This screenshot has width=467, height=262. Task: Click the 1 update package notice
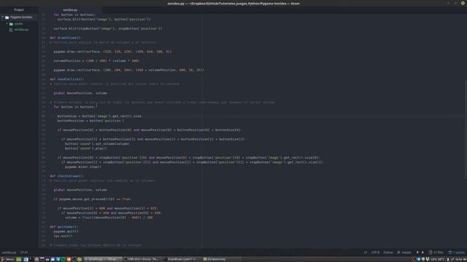point(456,253)
